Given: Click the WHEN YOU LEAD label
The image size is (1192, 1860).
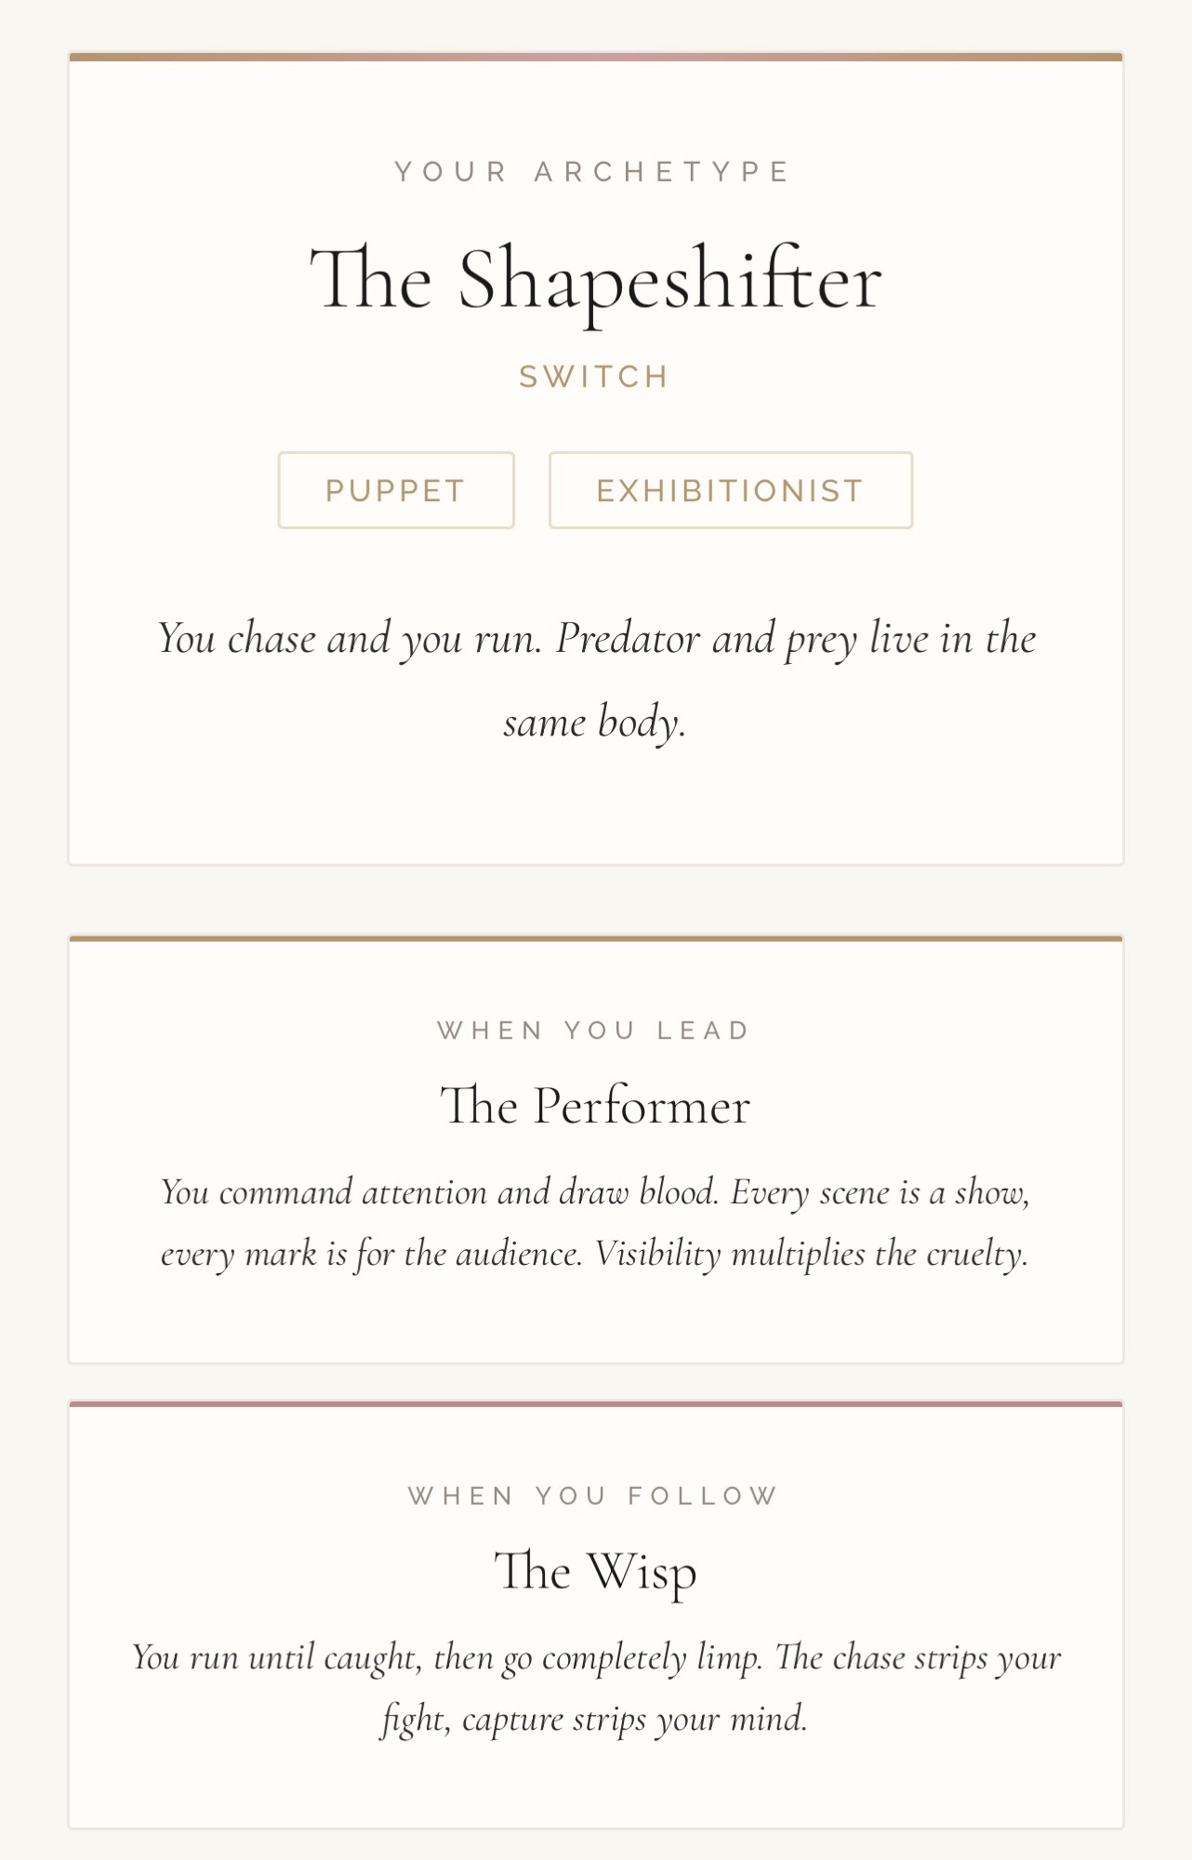Looking at the screenshot, I should pyautogui.click(x=594, y=1030).
